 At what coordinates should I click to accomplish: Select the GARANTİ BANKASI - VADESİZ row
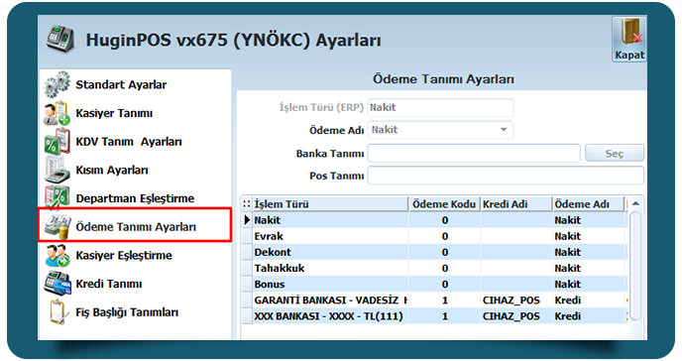434,301
